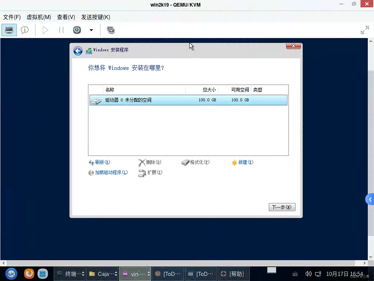Switch to second [ToD taskbar window

pyautogui.click(x=201, y=274)
